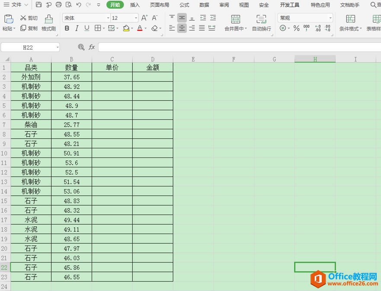
Task: Click the zoom magnifier beside formula bar
Action: pyautogui.click(x=81, y=47)
